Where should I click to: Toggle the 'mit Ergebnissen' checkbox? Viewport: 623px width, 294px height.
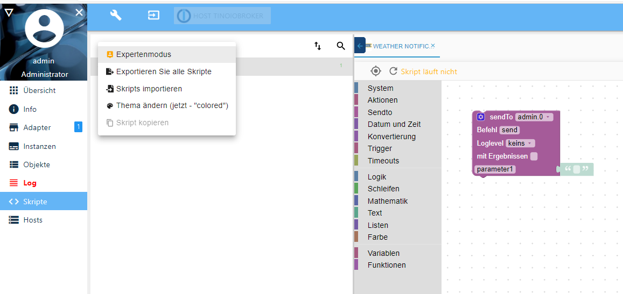pos(534,156)
